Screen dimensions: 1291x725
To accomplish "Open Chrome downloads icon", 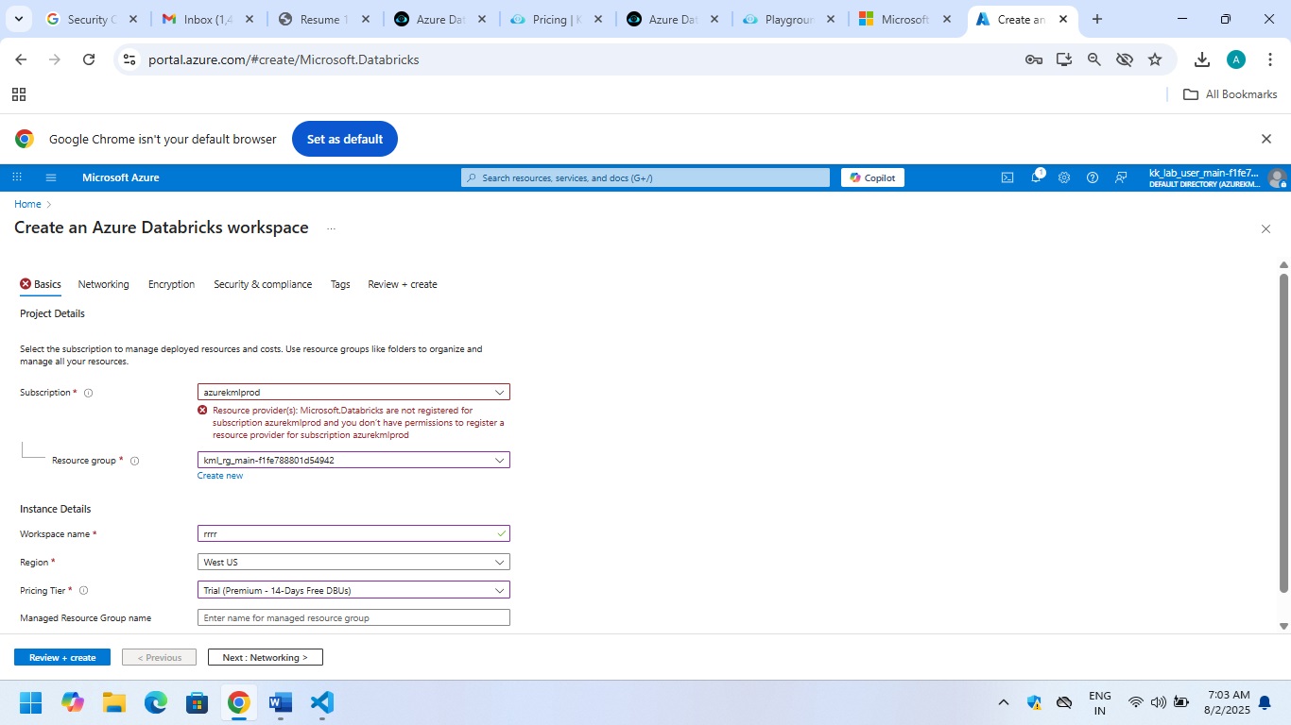I will tap(1202, 59).
